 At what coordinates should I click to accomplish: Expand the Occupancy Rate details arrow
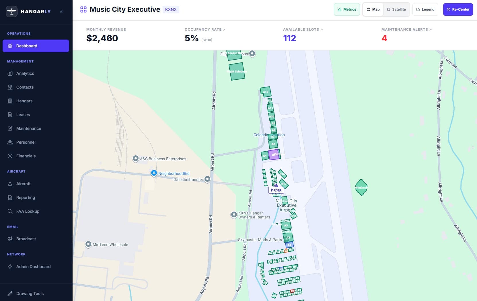[x=224, y=29]
